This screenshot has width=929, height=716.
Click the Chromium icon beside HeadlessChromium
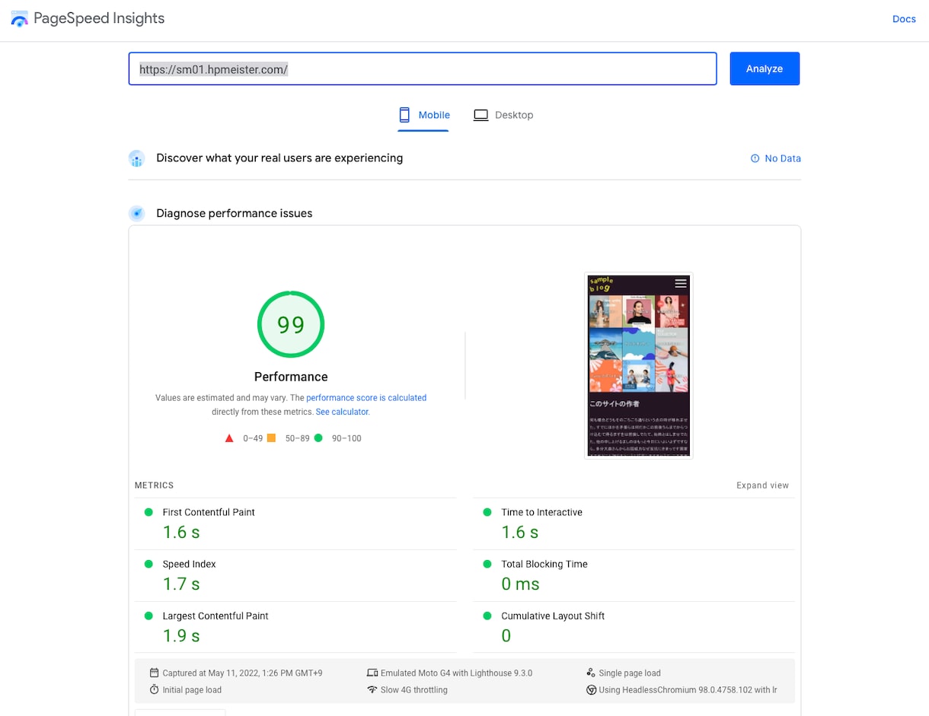[591, 689]
